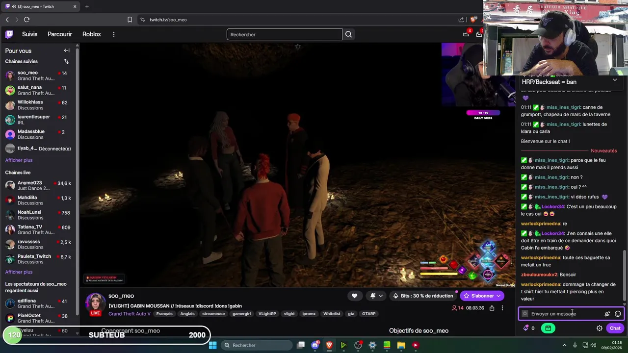Open ravusssss live channel
628x353 pixels.
[x=38, y=245]
